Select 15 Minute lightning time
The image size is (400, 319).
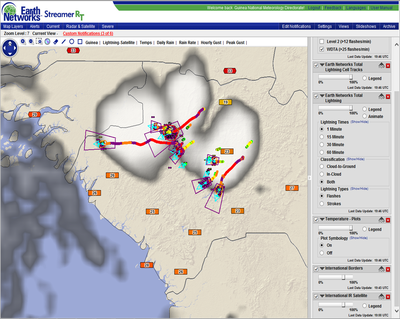pos(322,137)
